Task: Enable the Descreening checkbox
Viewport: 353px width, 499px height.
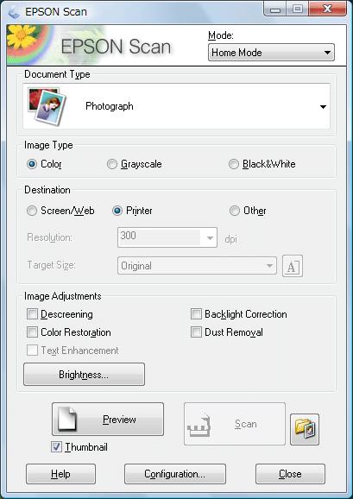Action: (x=32, y=314)
